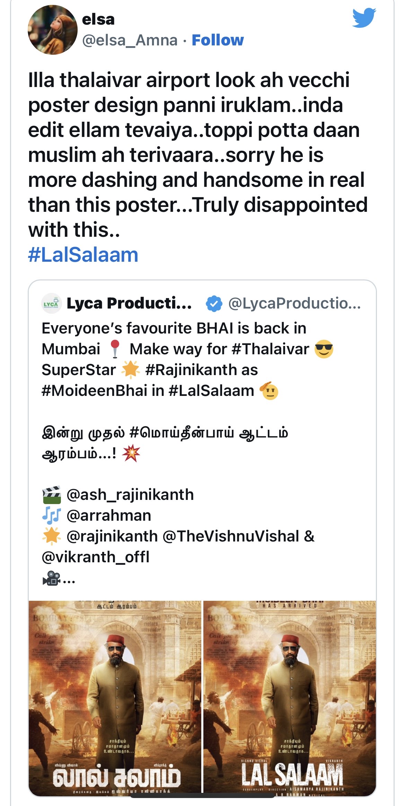The image size is (405, 806).
Task: View the Tamil-title Lal Salaam poster
Action: pyautogui.click(x=115, y=696)
